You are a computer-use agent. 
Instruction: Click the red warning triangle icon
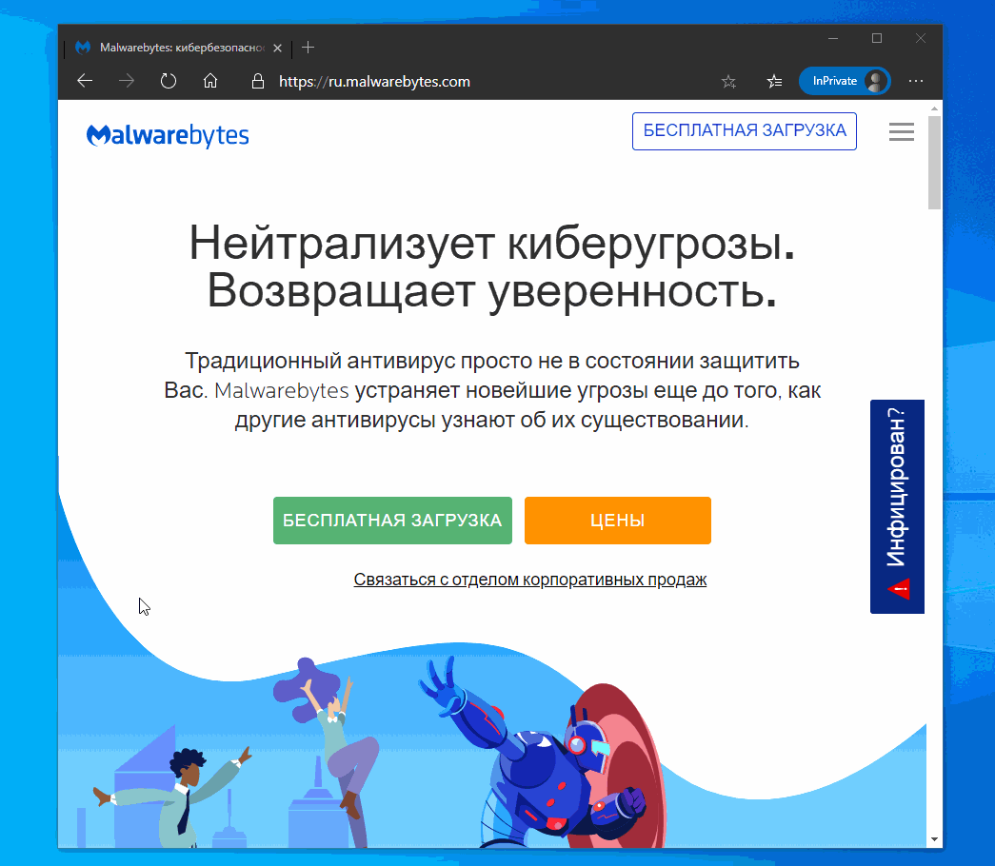[x=898, y=589]
